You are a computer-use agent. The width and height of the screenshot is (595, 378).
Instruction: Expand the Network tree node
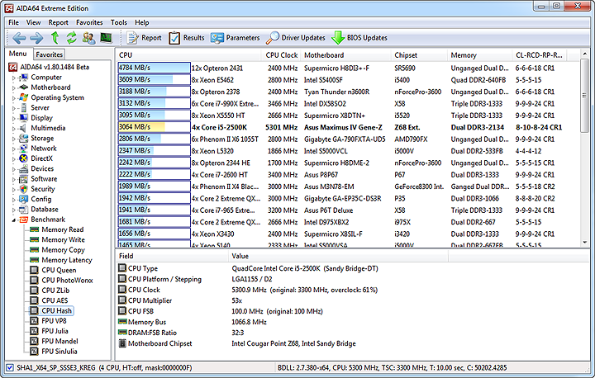tap(14, 149)
